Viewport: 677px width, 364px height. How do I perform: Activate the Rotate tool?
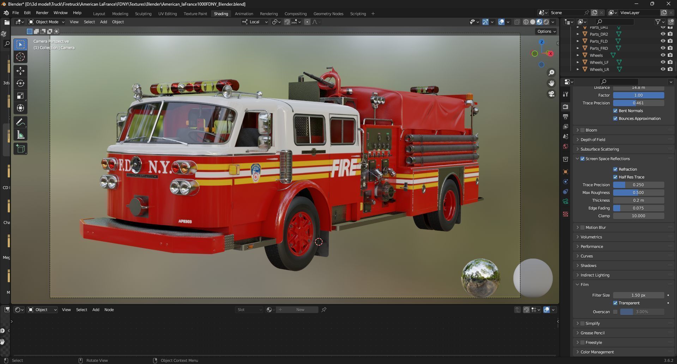click(20, 83)
